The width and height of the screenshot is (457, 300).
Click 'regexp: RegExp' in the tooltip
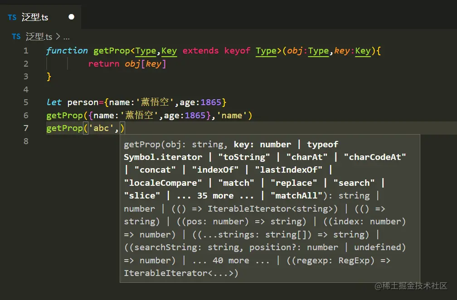click(333, 261)
